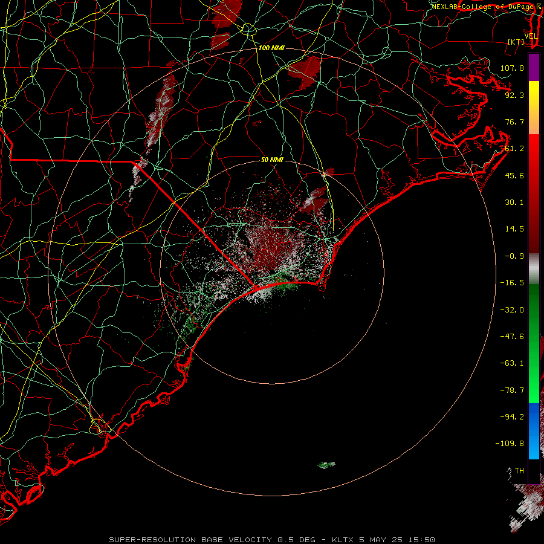The width and height of the screenshot is (544, 544).
Task: Click the -16.5 scale value
Action: pos(512,283)
